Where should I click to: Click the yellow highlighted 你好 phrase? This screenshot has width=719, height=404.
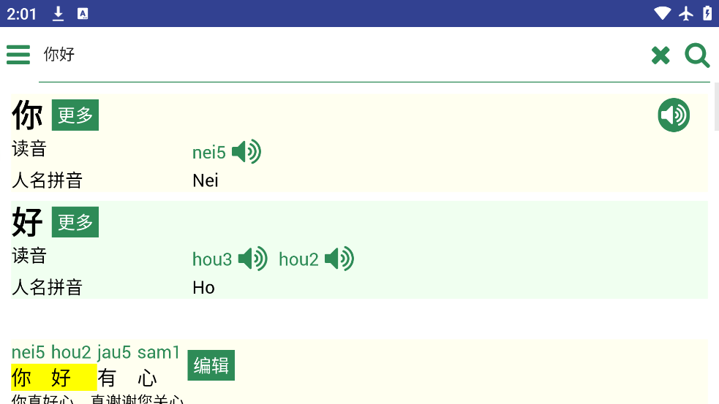pos(54,378)
